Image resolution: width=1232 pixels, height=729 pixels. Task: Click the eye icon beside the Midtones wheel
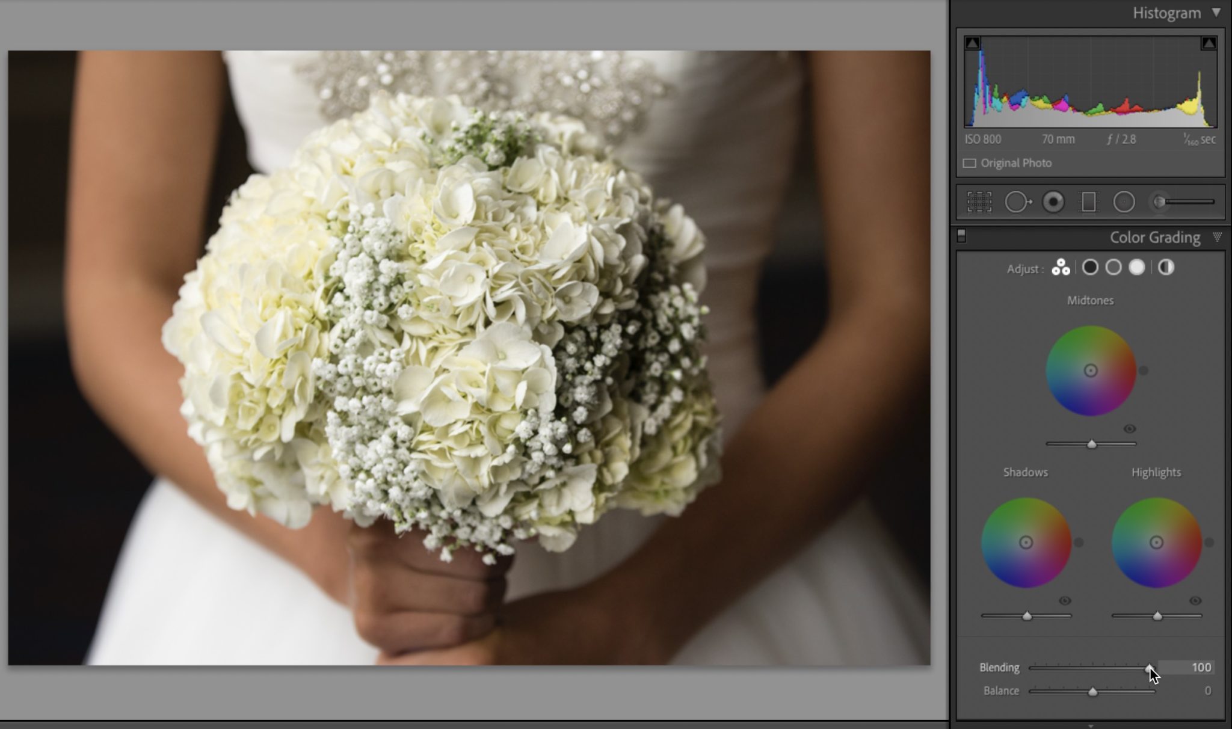pyautogui.click(x=1129, y=429)
